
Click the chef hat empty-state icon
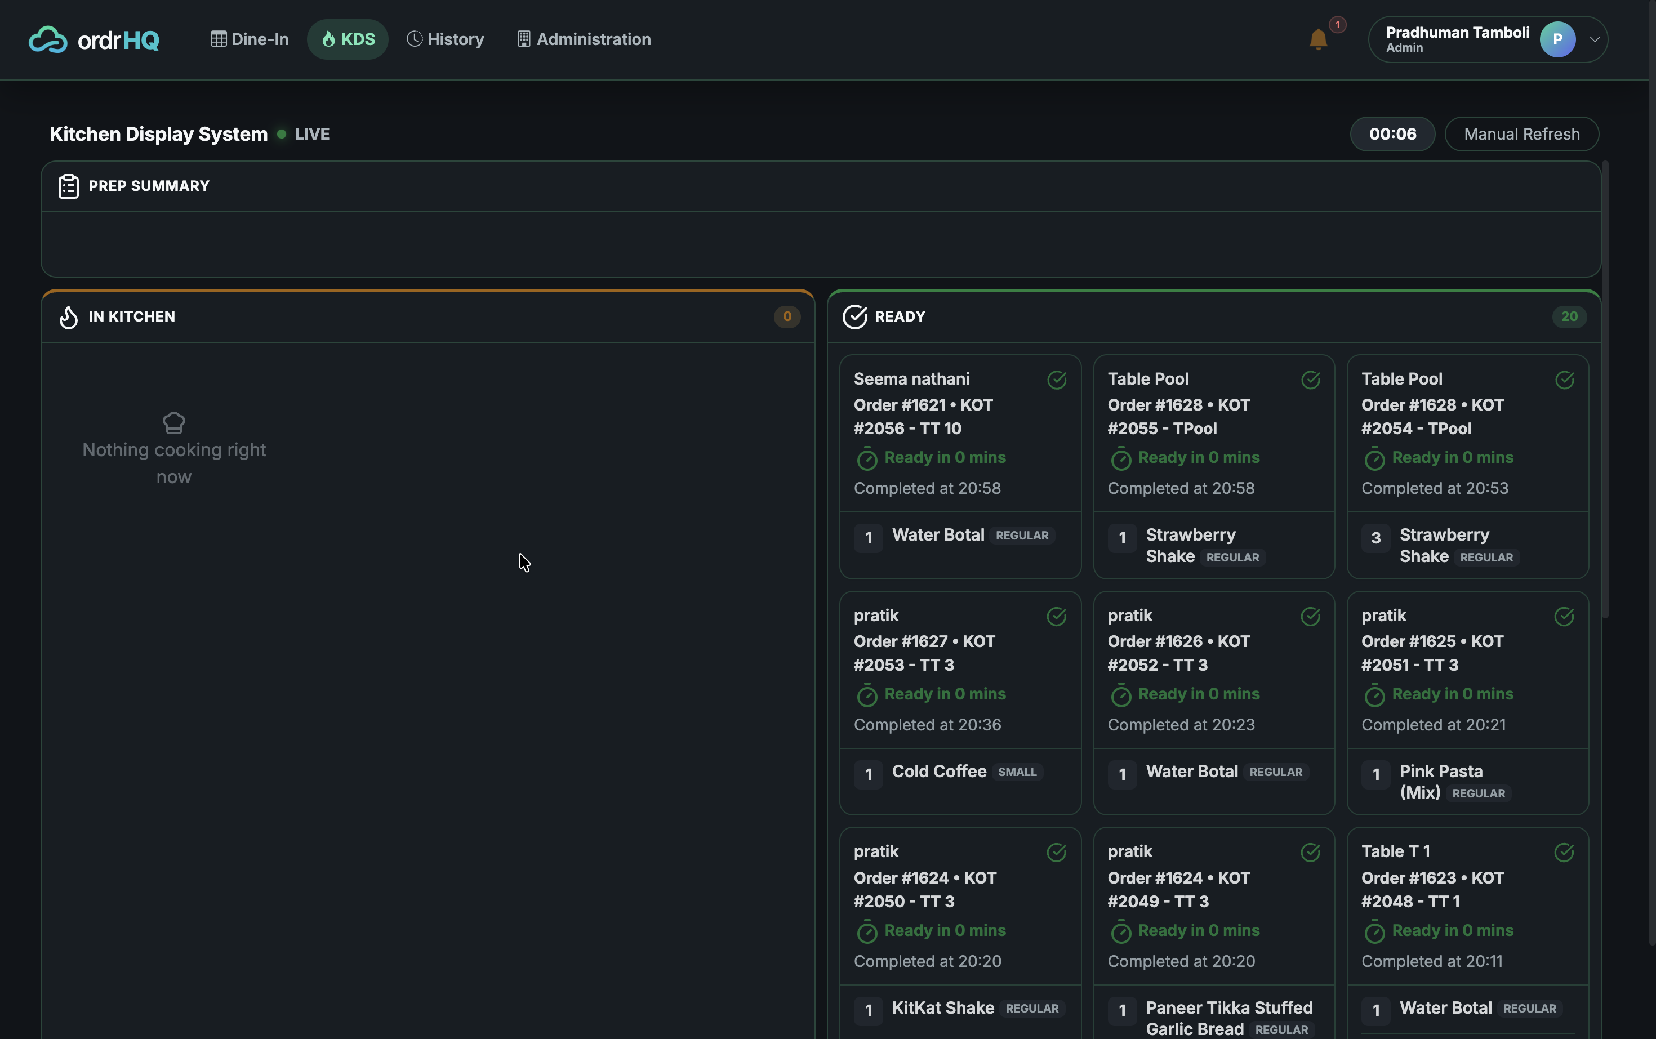point(174,422)
